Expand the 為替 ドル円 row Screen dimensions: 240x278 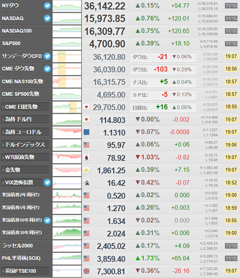pyautogui.click(x=25, y=119)
